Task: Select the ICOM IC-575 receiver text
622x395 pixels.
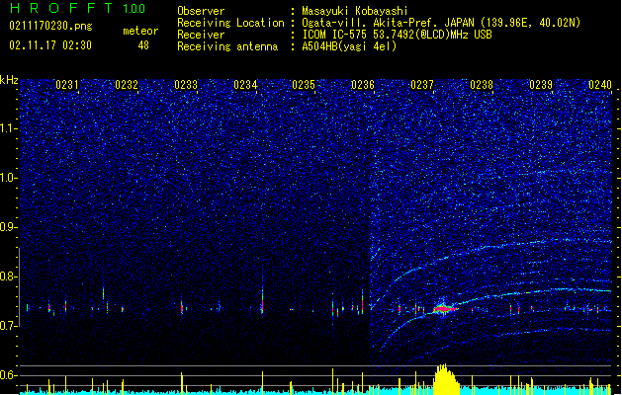Action: [397, 35]
